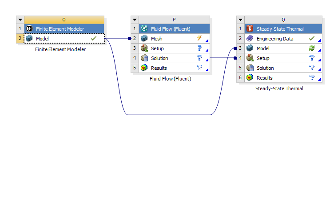Viewport: 334px width, 197px height.
Task: Click the Solution cell icon in Steady-State Thermal
Action: [250, 68]
